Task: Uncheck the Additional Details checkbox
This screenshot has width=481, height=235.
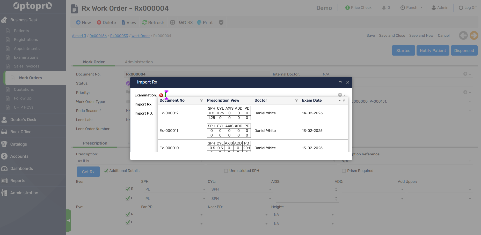Action: click(106, 171)
